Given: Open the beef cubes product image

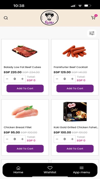Looking at the screenshot, I should [24, 51].
